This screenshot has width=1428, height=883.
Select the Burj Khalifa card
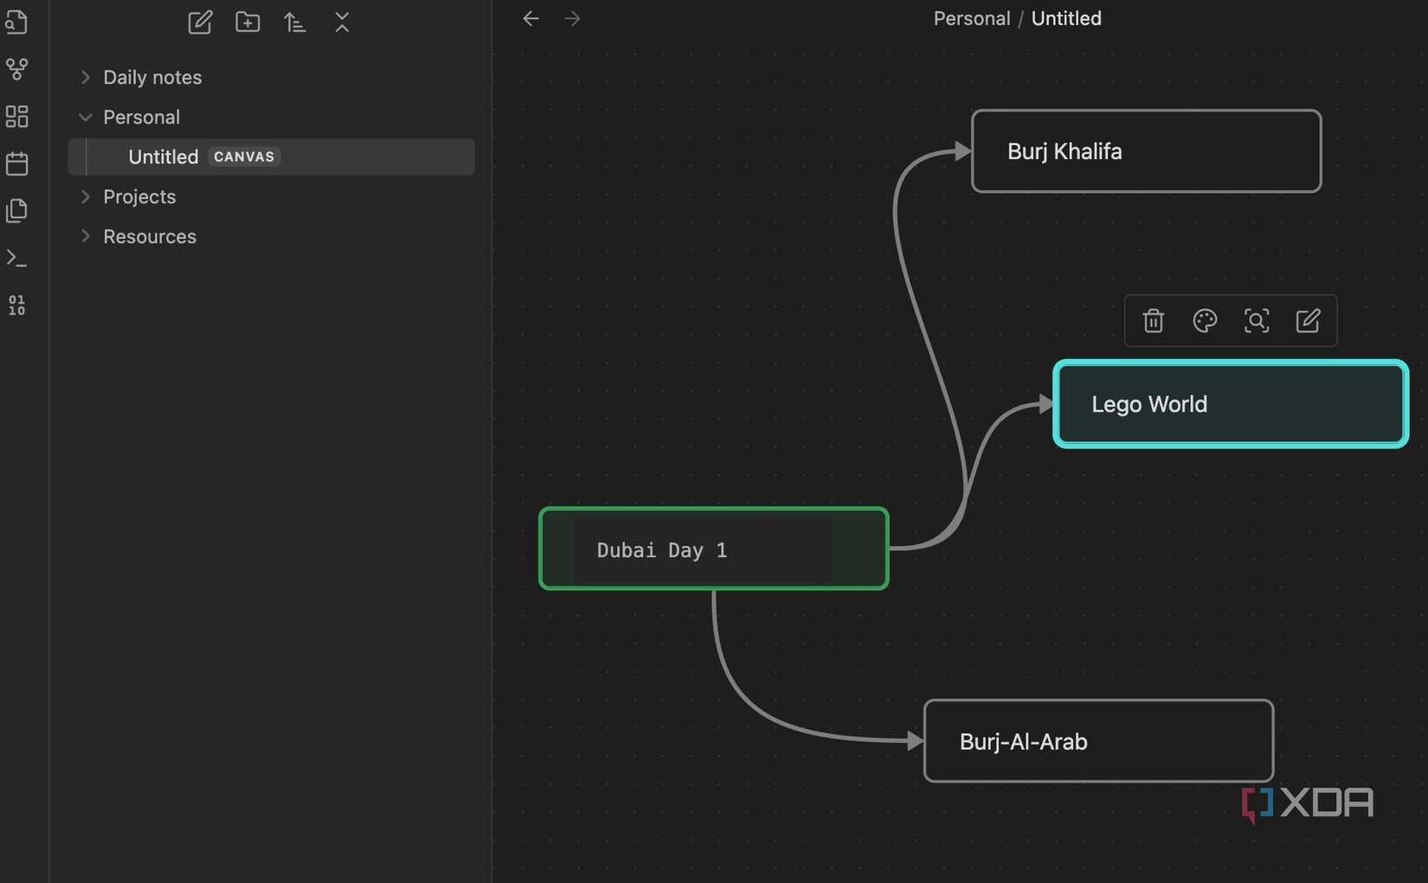[1146, 151]
